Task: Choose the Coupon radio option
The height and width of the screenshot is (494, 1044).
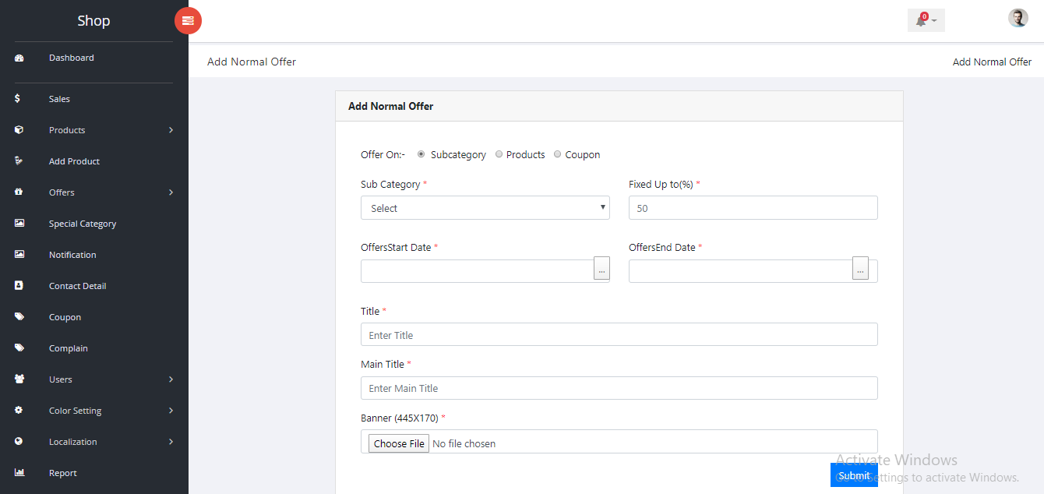Action: 557,154
